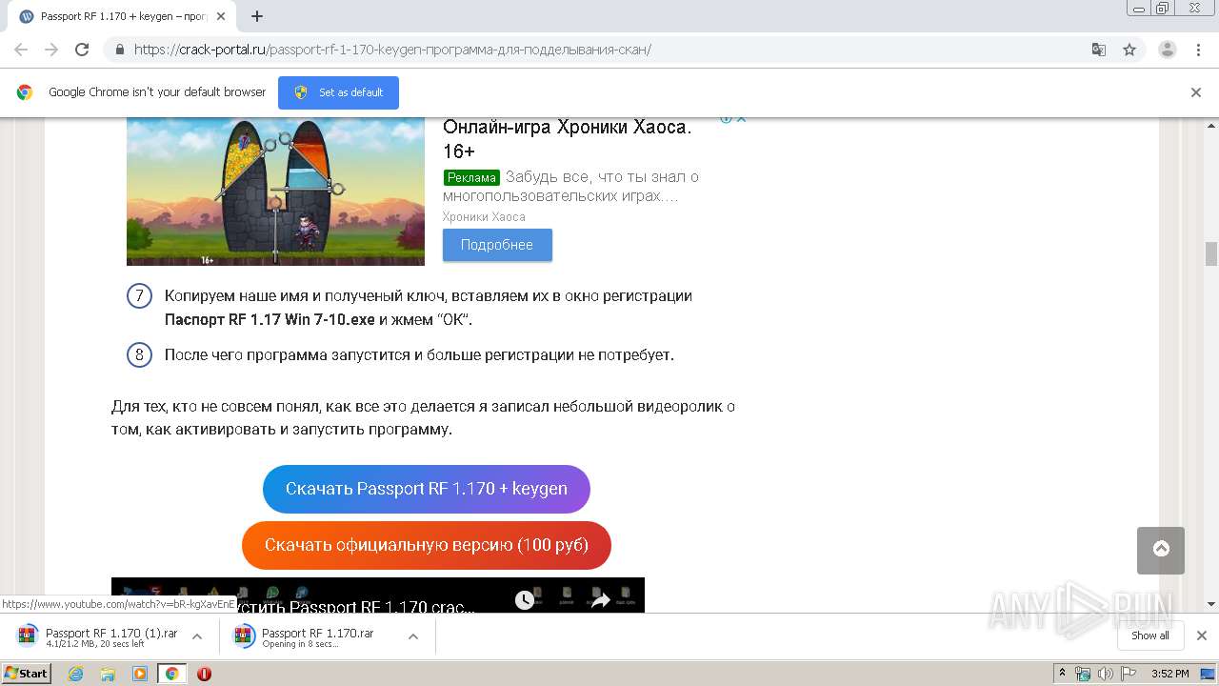Viewport: 1219px width, 686px height.
Task: Open the network tray icon
Action: 1082,674
